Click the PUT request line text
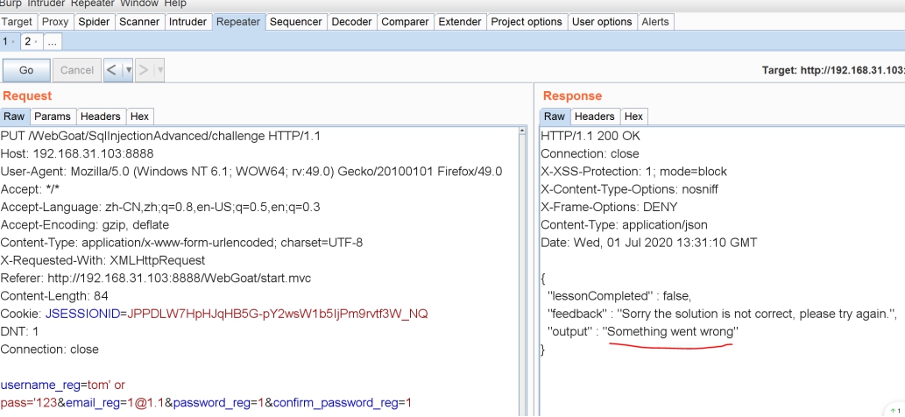This screenshot has width=905, height=417. pyautogui.click(x=160, y=137)
